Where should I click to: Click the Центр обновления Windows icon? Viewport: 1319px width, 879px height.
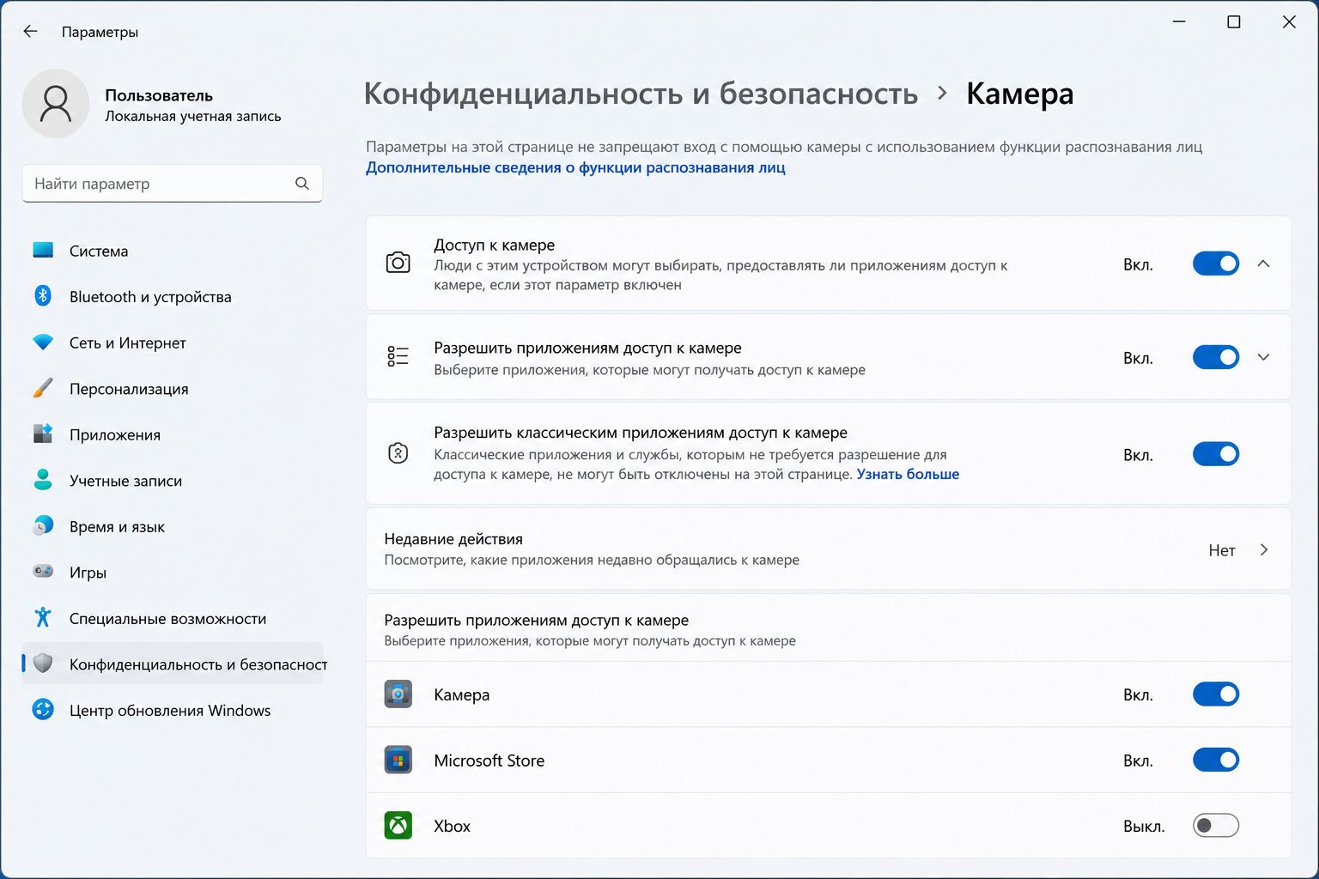pyautogui.click(x=43, y=710)
